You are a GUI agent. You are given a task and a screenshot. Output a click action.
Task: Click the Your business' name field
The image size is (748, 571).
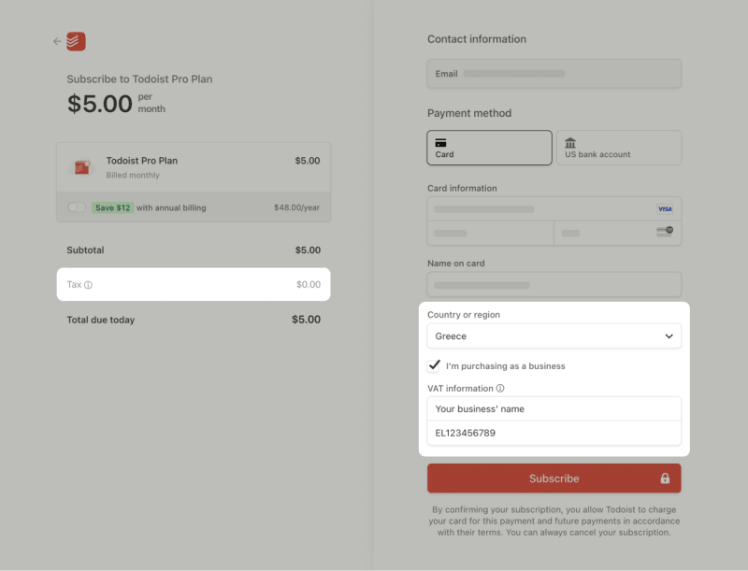coord(554,408)
